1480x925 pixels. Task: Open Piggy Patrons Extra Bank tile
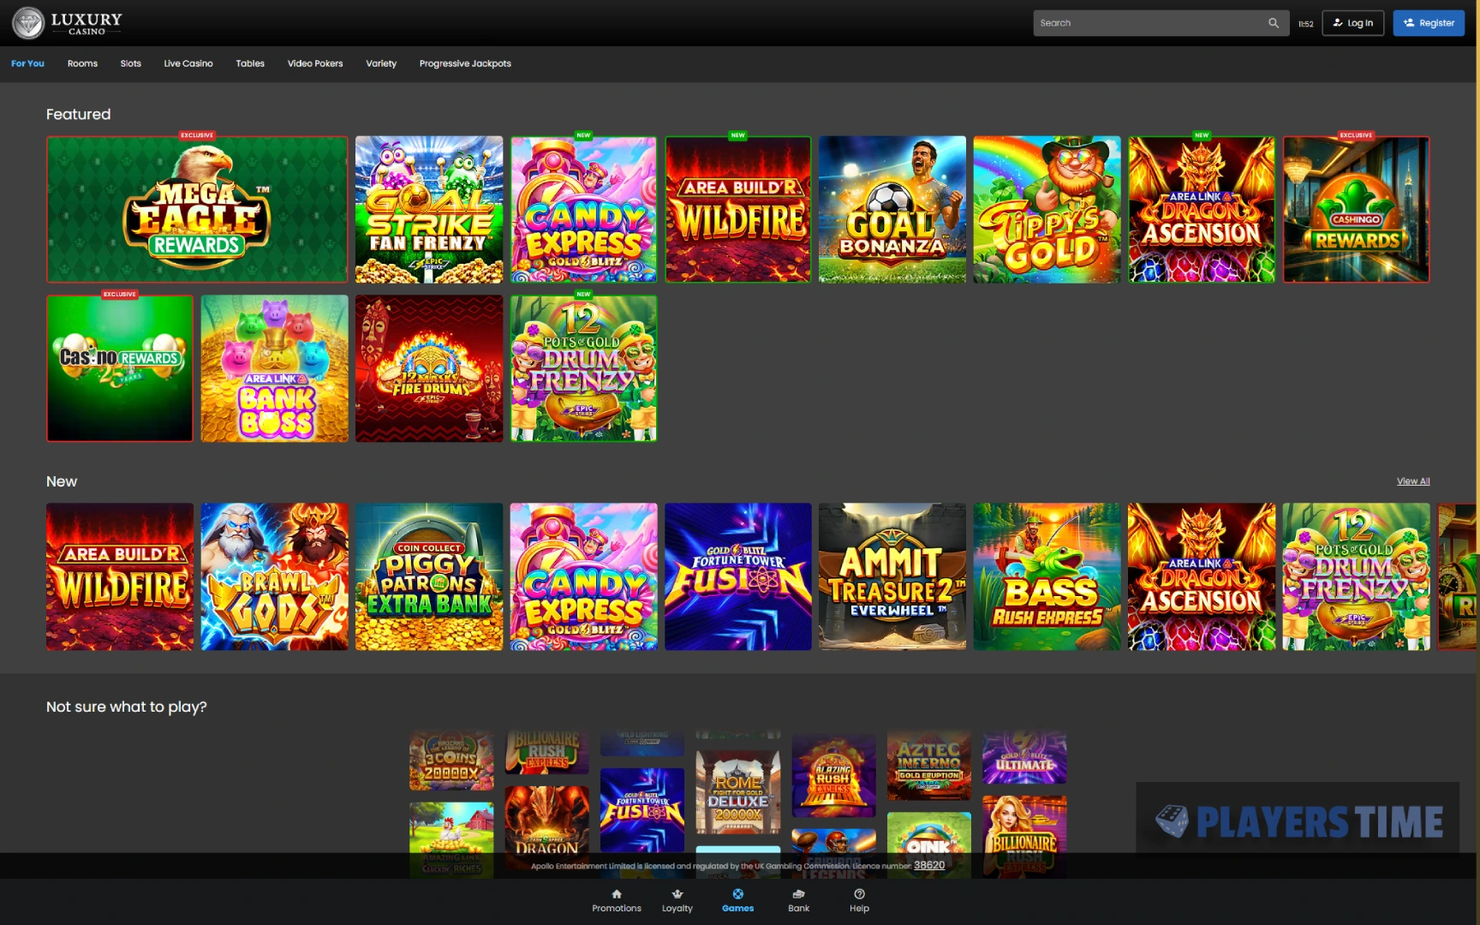tap(429, 576)
